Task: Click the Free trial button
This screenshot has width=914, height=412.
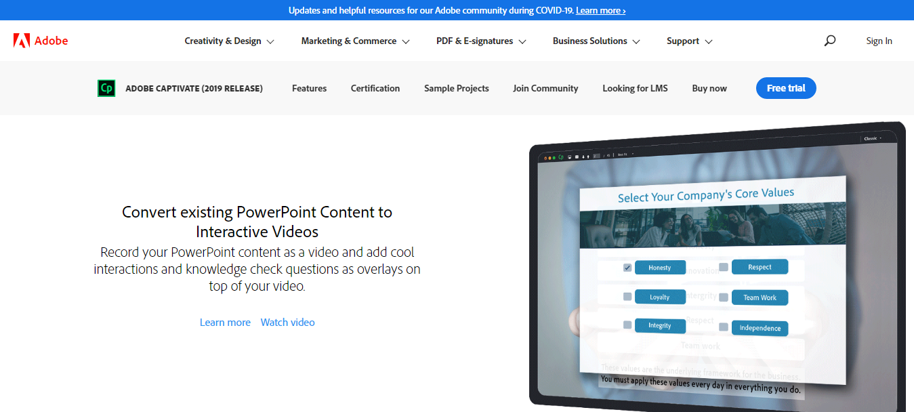Action: (x=786, y=88)
